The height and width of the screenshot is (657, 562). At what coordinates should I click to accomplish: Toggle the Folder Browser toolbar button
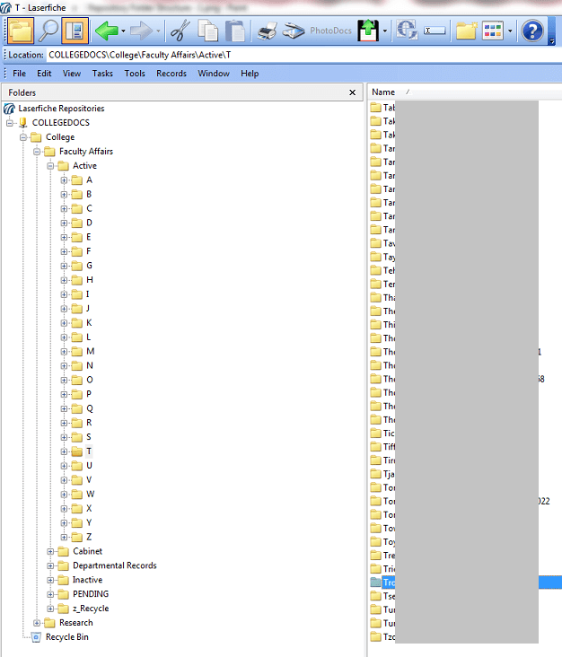(x=20, y=31)
